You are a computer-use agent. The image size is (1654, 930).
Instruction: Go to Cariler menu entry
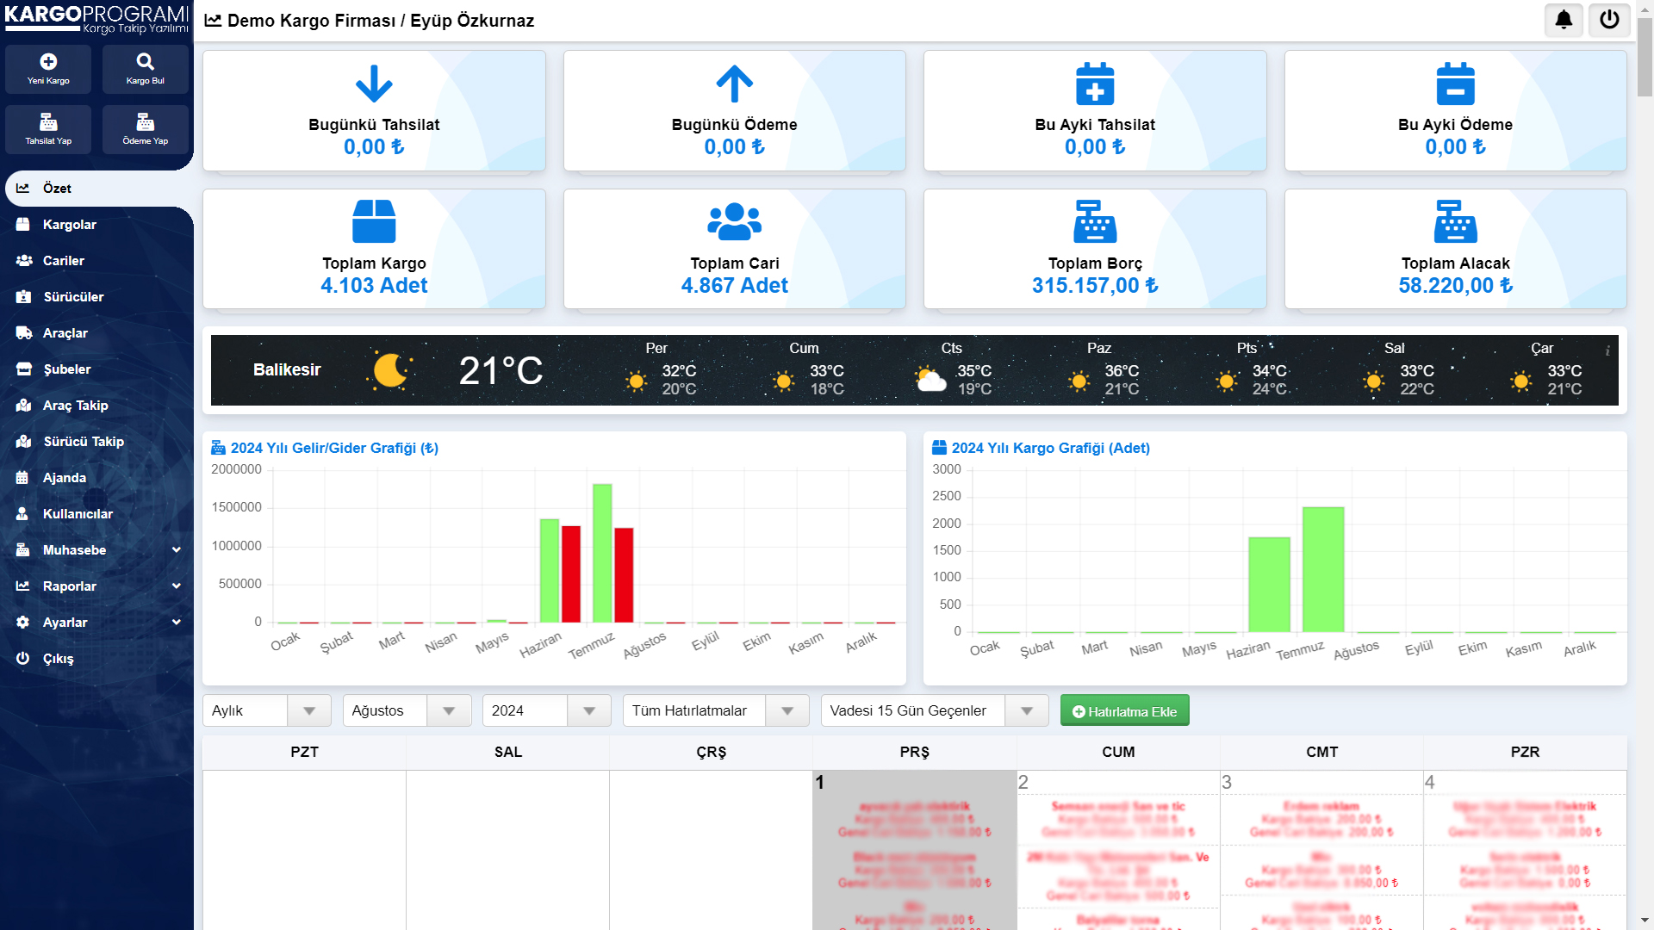tap(96, 260)
